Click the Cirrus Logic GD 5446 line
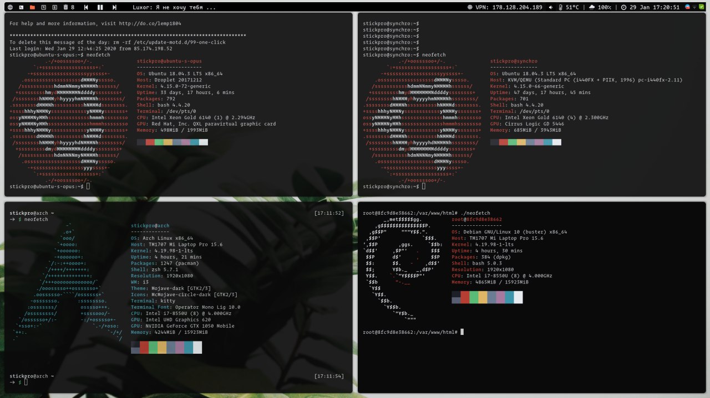 point(527,124)
